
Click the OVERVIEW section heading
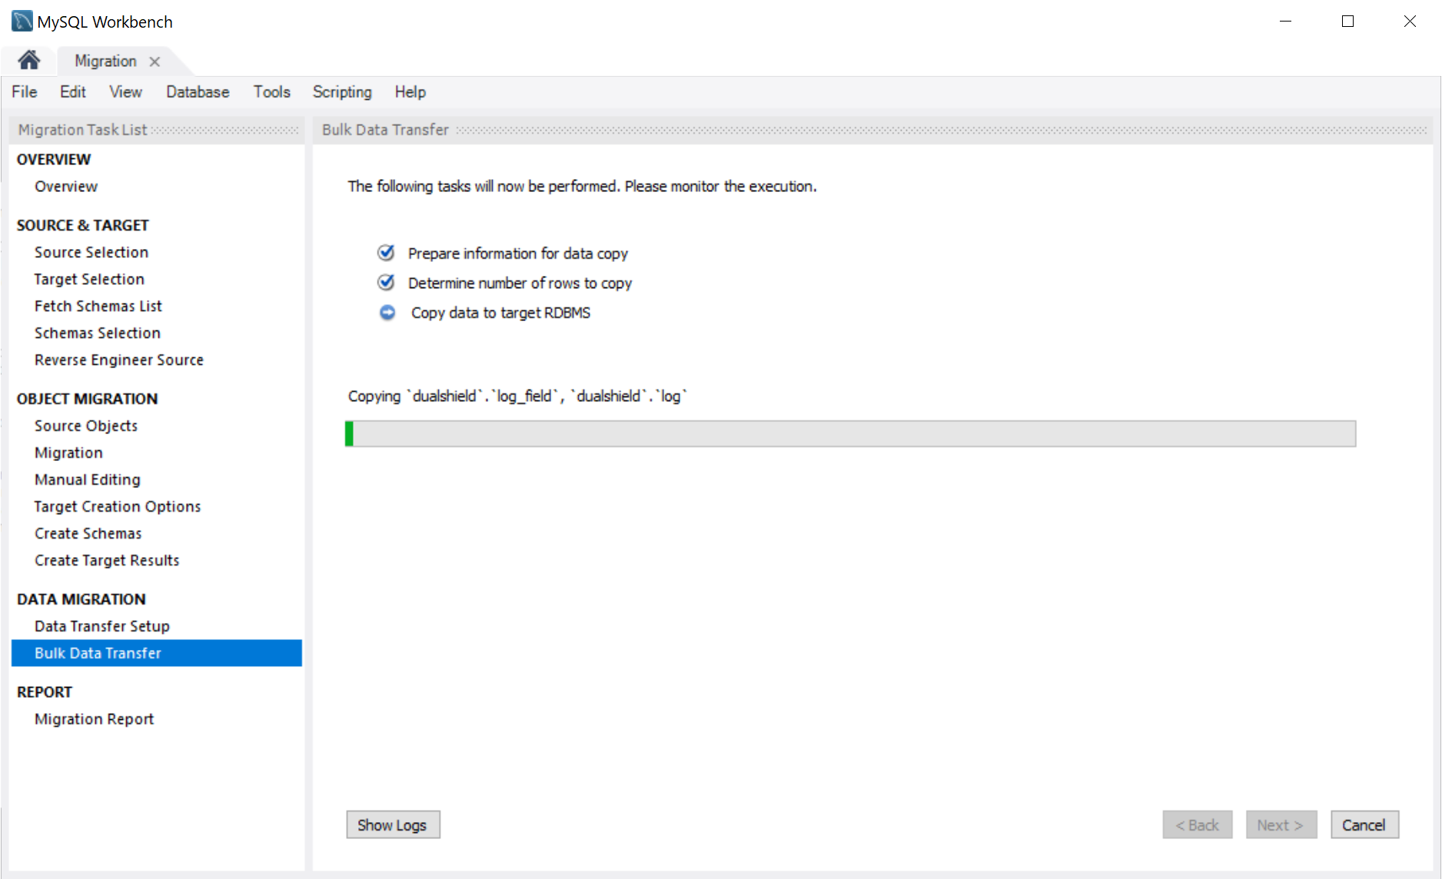(x=54, y=159)
